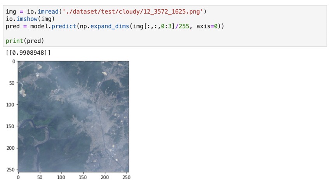Click empty output area right of plot
330x185 pixels.
pos(229,117)
